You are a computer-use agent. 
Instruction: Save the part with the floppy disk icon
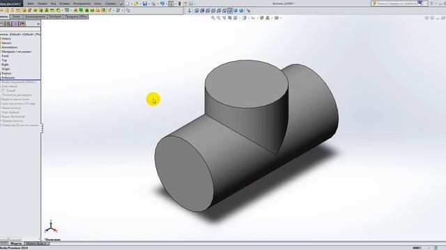tap(145, 3)
